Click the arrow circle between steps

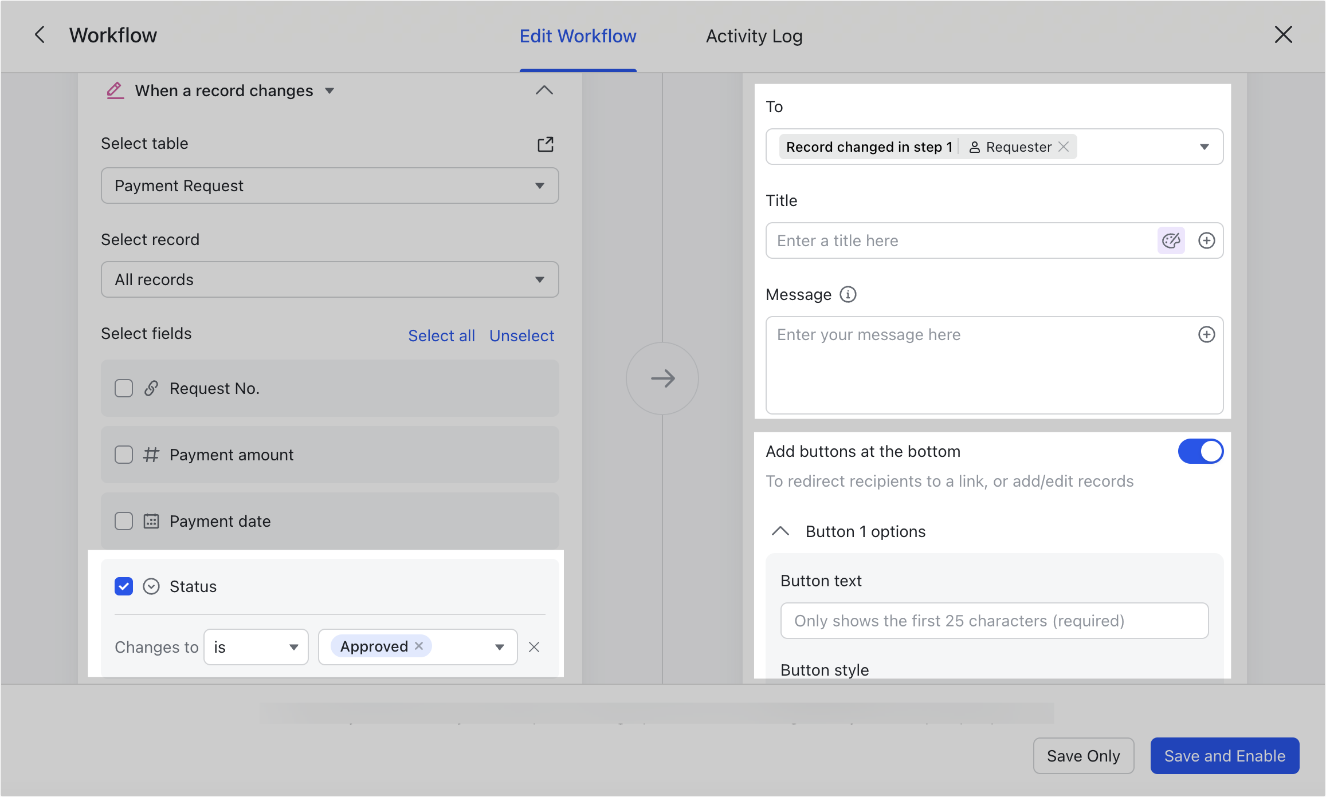(x=662, y=378)
